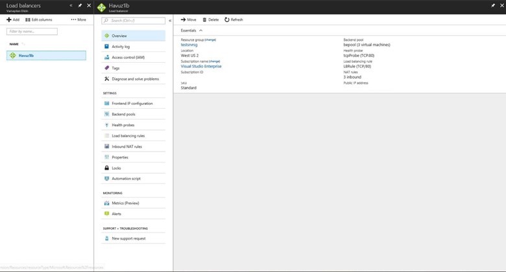Click the Tags icon

coord(107,68)
